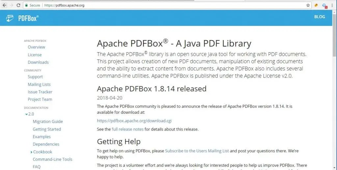Click Subscribe to the Users Mailing List
The image size is (337, 170).
(197, 151)
